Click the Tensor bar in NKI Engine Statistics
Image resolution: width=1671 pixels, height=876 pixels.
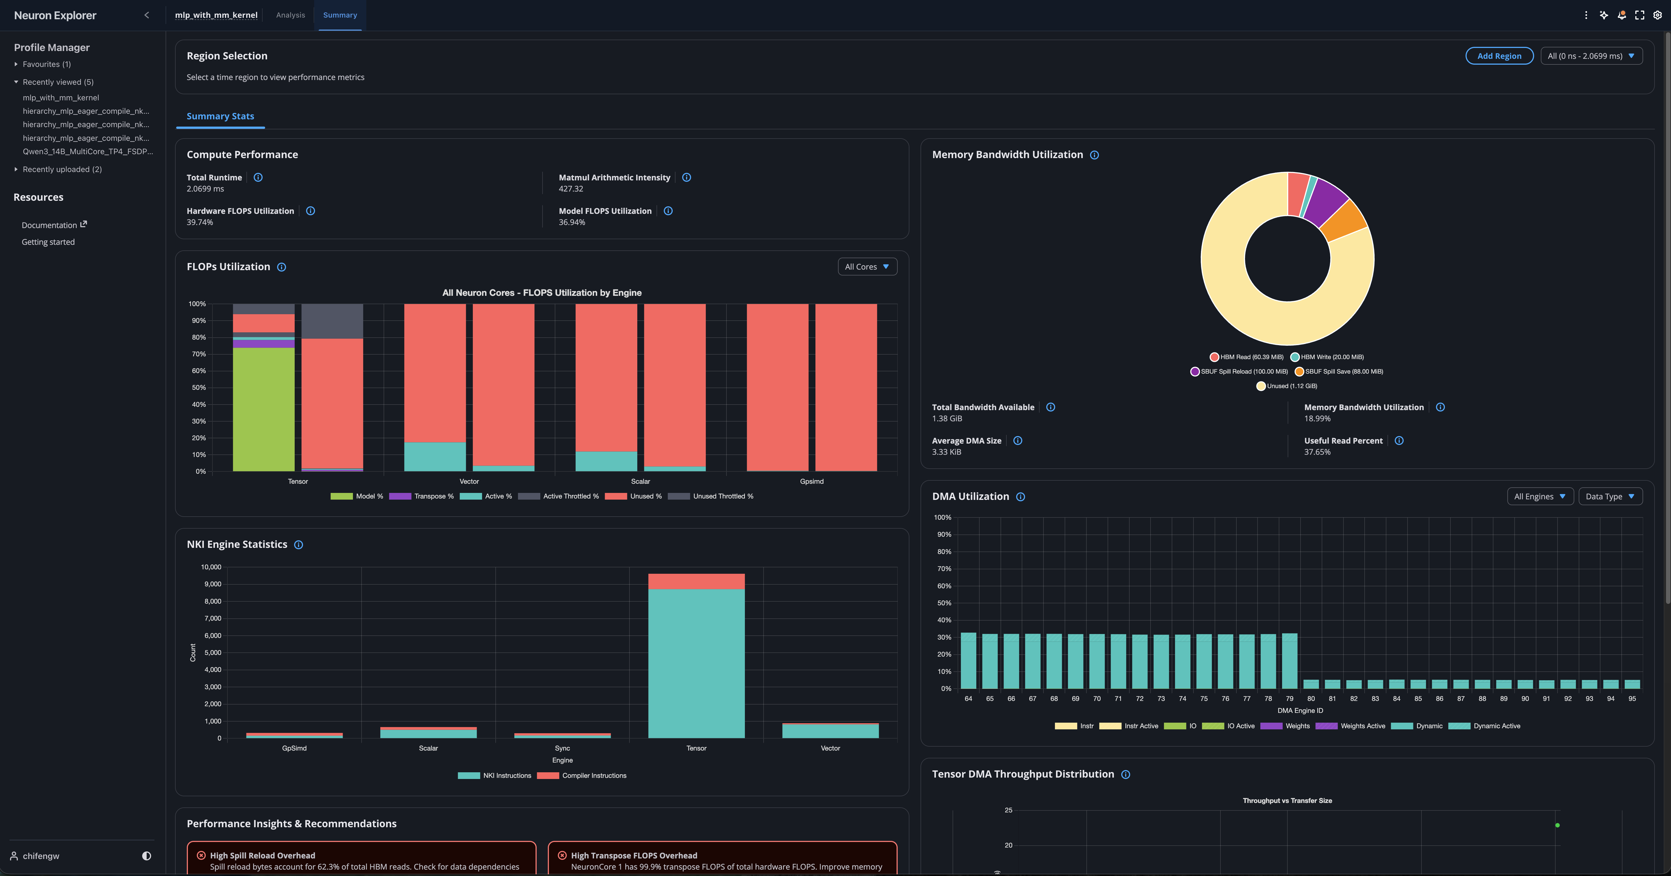[x=696, y=655]
